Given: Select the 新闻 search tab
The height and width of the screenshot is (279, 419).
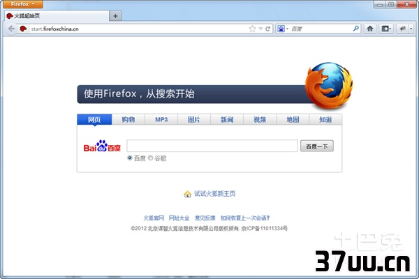Looking at the screenshot, I should click(227, 119).
